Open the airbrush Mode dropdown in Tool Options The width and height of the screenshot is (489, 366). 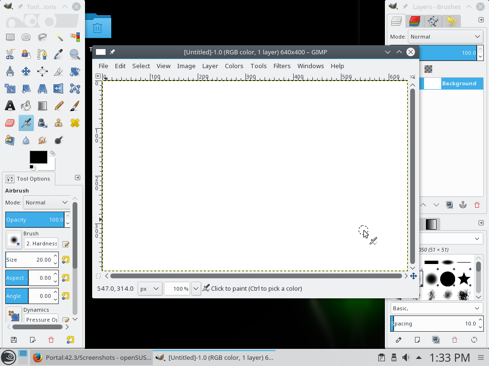(x=47, y=203)
